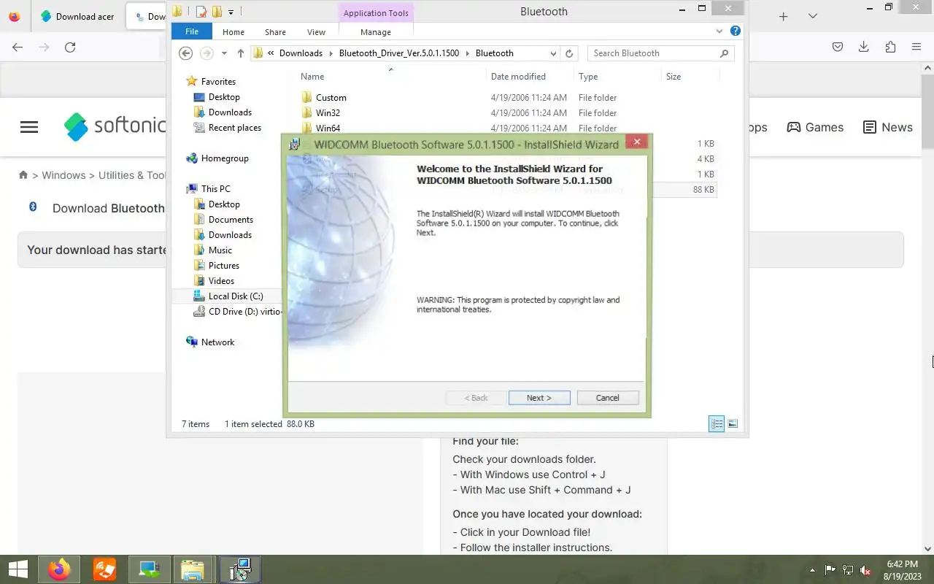Refresh the Bluetooth folder view

[x=570, y=53]
